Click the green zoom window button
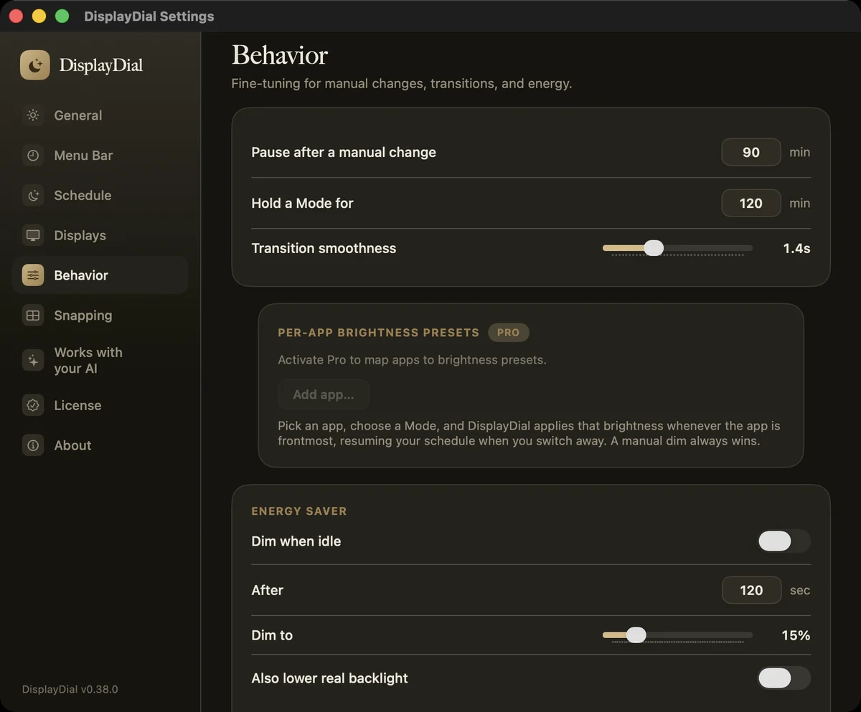 62,16
